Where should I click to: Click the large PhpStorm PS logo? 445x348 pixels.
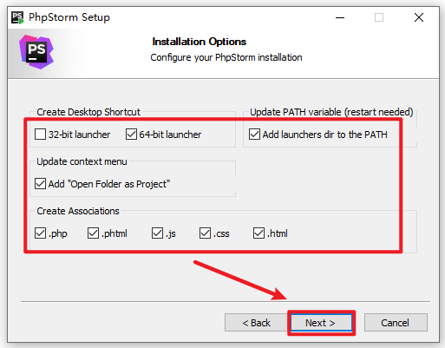pyautogui.click(x=36, y=52)
